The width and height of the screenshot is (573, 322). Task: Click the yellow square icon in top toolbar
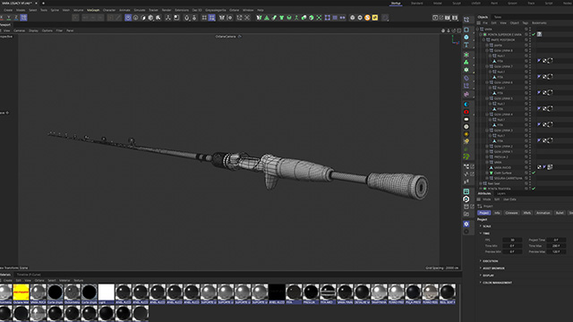tap(375, 18)
